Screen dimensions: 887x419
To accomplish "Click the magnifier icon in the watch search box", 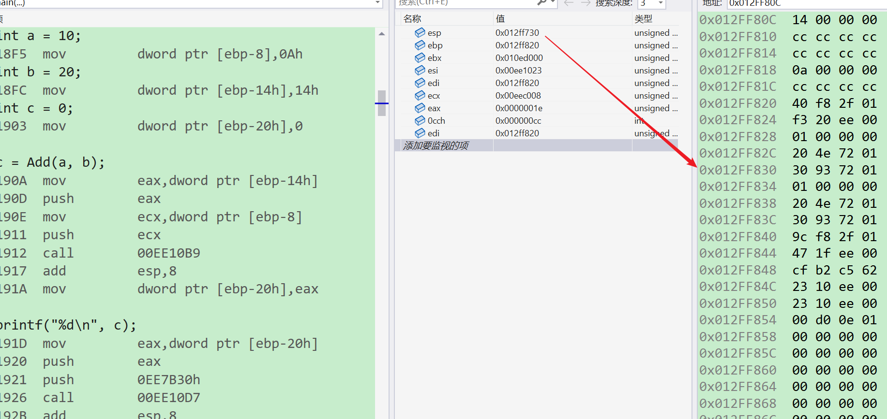I will tap(542, 2).
